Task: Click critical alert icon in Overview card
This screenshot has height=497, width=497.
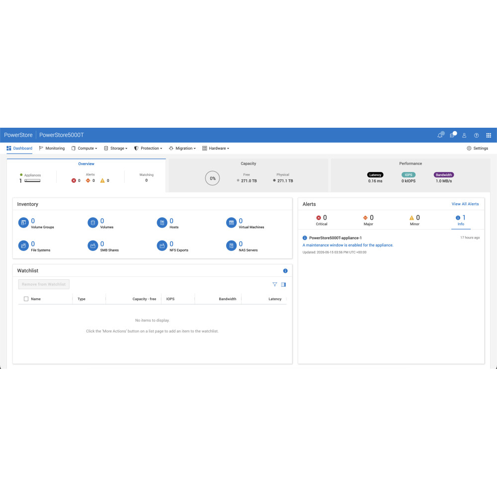Action: (x=74, y=181)
